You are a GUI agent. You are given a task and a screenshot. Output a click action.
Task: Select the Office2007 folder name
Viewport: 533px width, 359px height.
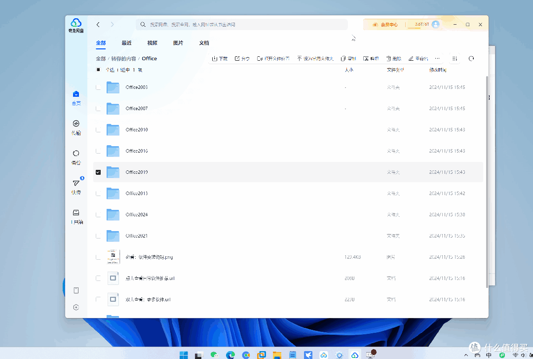pos(137,109)
